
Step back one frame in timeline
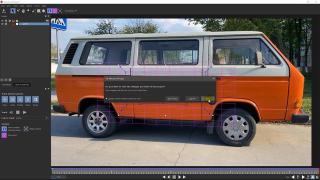point(169,177)
